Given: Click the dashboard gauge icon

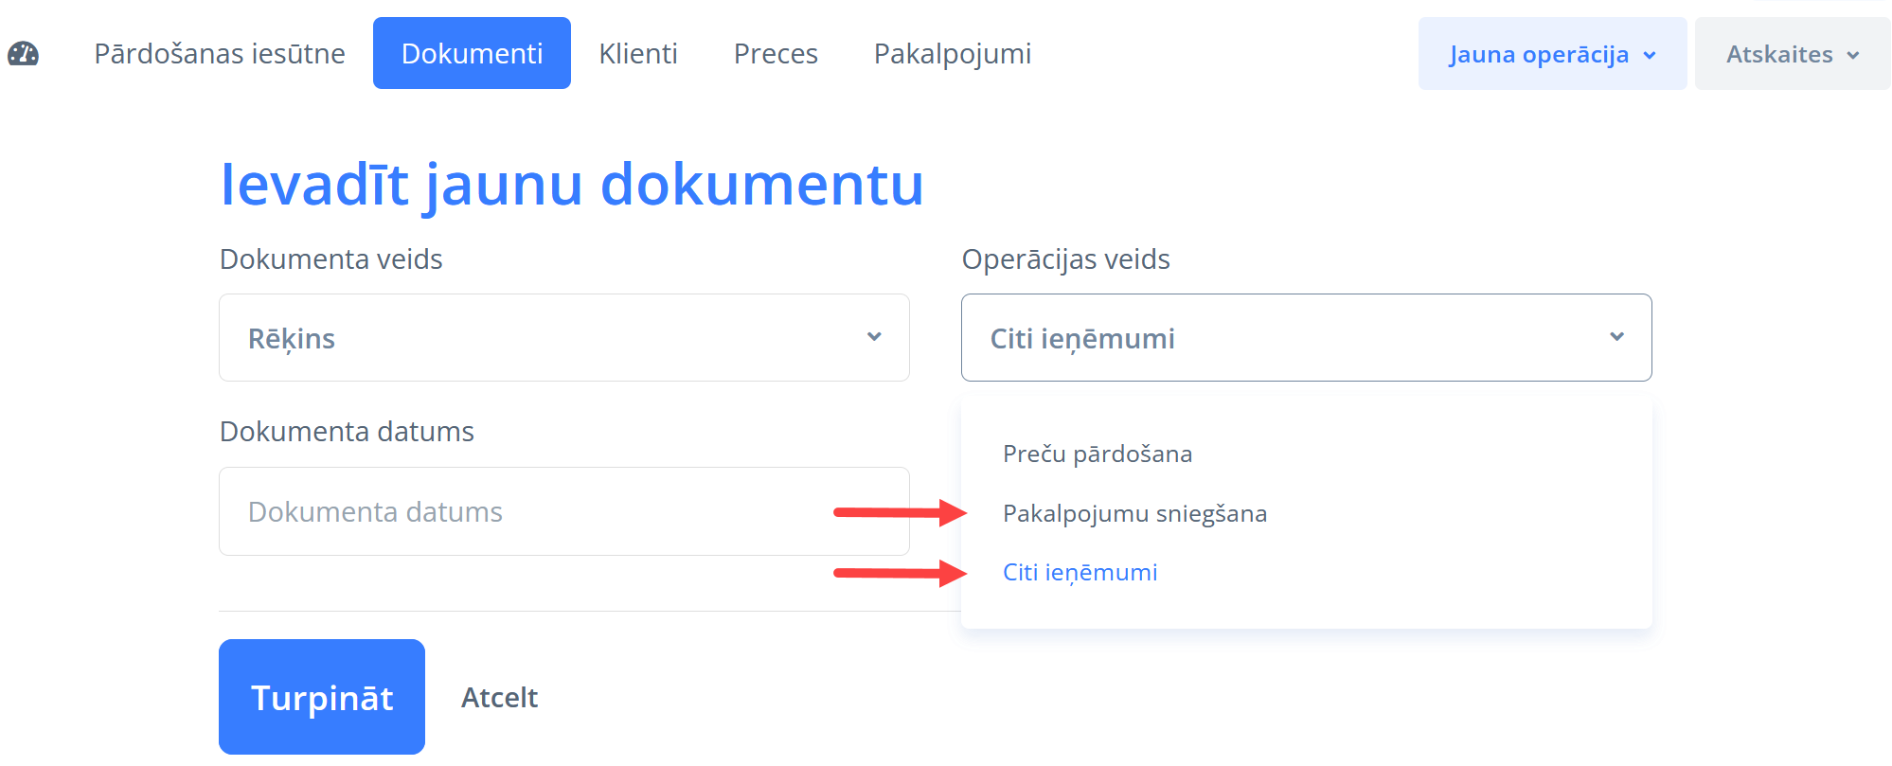Looking at the screenshot, I should [x=24, y=54].
